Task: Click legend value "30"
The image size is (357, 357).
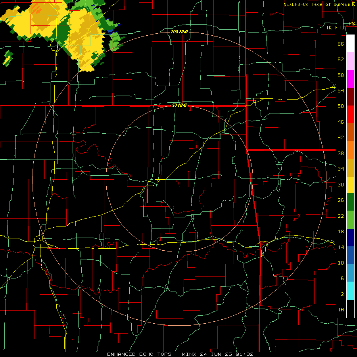Action: point(341,184)
